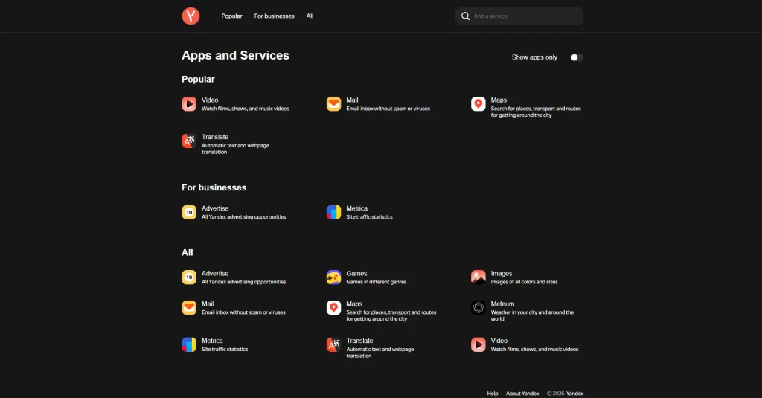Click the Translate title under Popular
The image size is (762, 398).
tap(215, 137)
